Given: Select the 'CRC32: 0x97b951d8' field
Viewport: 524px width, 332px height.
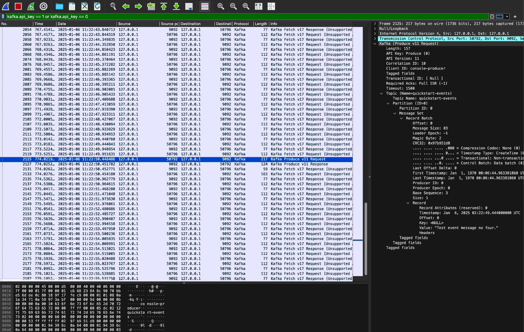Looking at the screenshot, I should 431,143.
